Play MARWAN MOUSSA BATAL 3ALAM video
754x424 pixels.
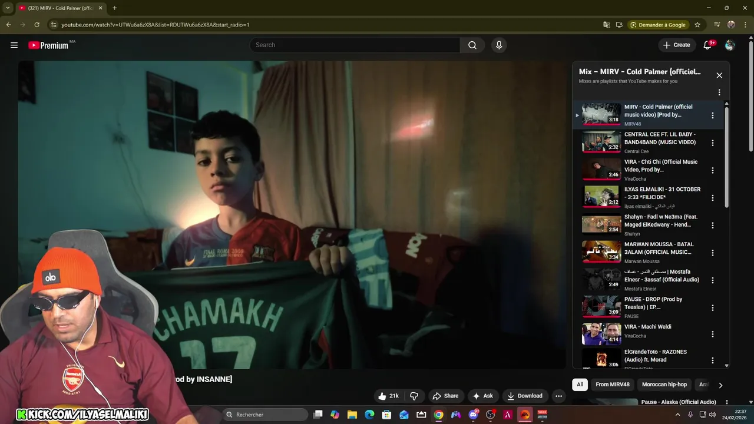tap(601, 252)
